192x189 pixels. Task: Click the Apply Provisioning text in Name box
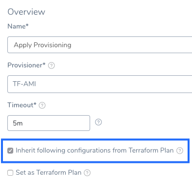(x=43, y=45)
